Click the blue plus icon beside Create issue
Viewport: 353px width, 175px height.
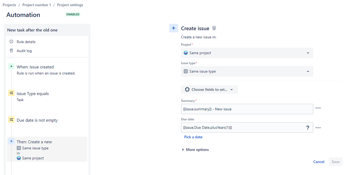point(173,28)
